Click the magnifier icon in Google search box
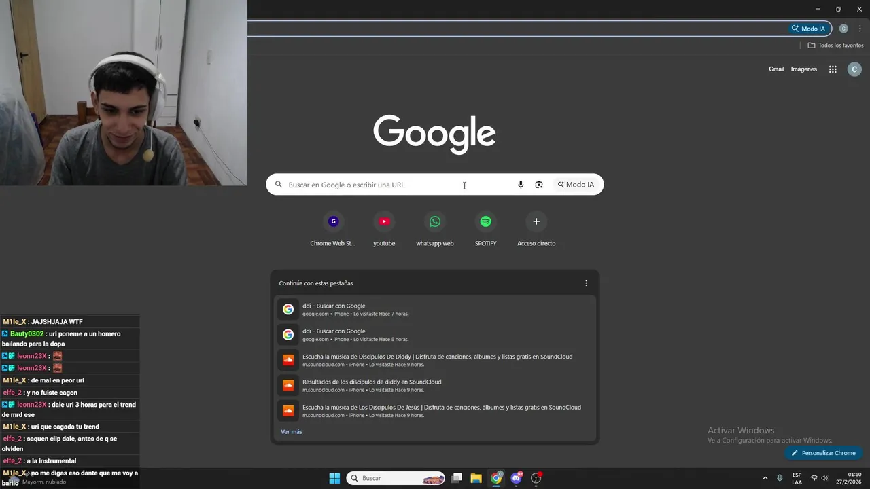This screenshot has width=870, height=489. tap(278, 185)
